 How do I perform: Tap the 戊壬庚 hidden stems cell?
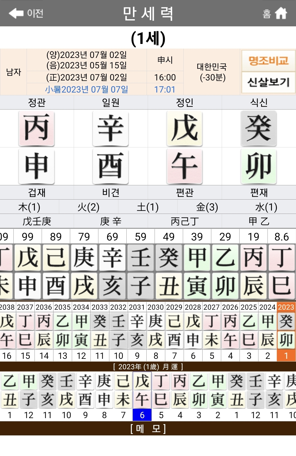(37, 221)
